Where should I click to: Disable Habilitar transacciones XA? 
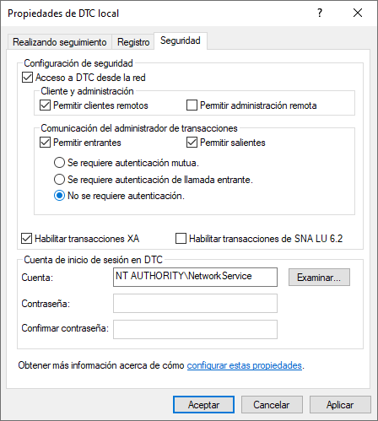click(27, 239)
